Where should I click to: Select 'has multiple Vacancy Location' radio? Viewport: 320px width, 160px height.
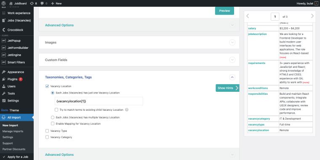[x=53, y=117]
